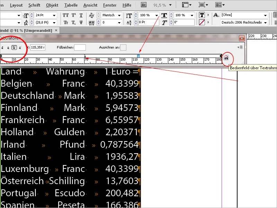Toggle all caps (TT) formatting
Screen dimensions: 277x208
[65, 16]
